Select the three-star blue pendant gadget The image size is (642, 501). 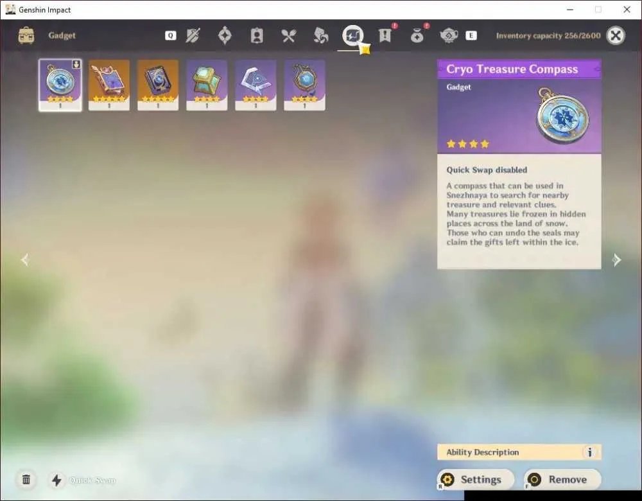click(x=304, y=85)
